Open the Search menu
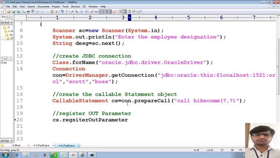This screenshot has width=280, height=158. click(31, 7)
